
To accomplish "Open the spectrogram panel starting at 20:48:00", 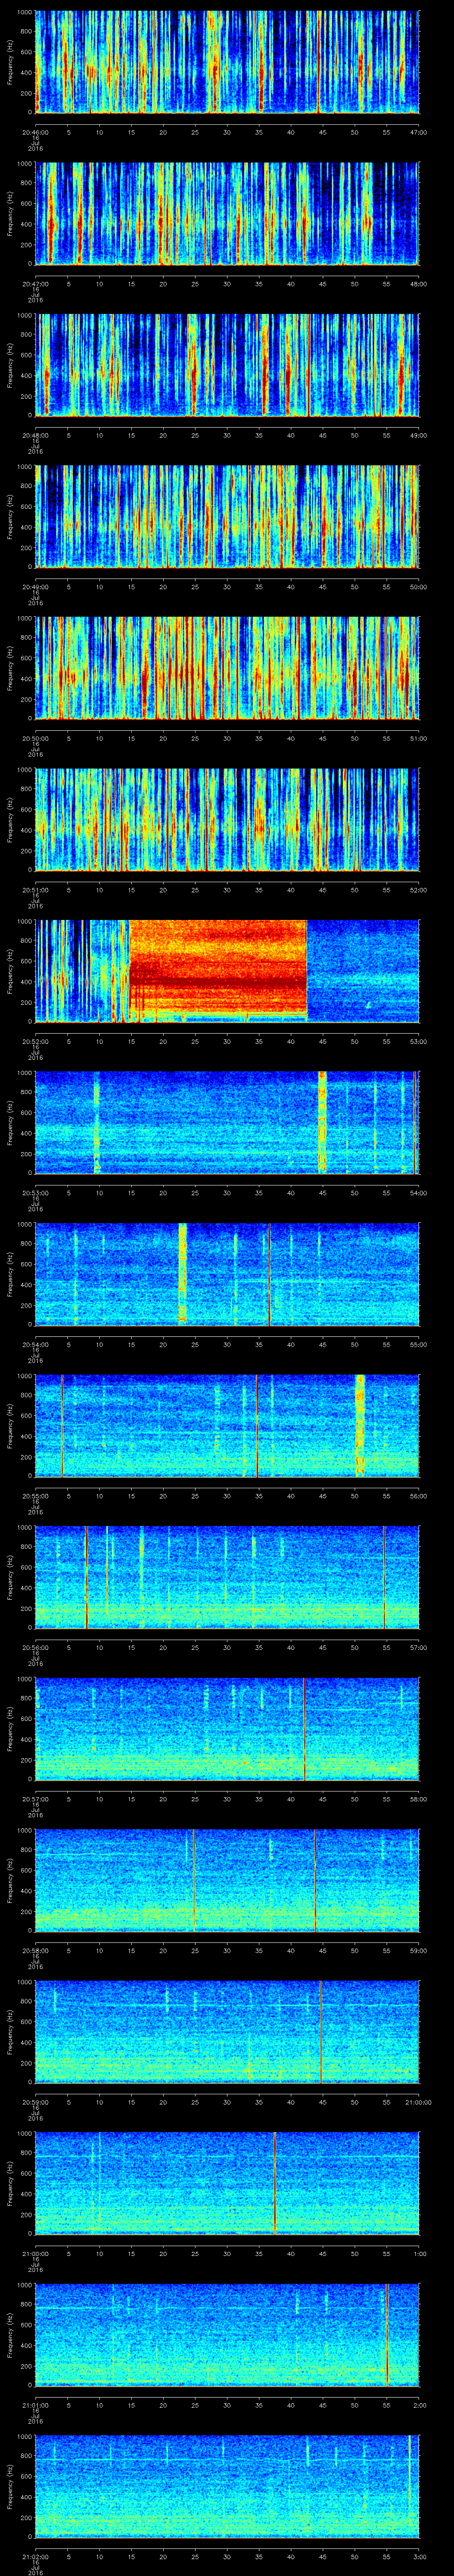I will [227, 365].
